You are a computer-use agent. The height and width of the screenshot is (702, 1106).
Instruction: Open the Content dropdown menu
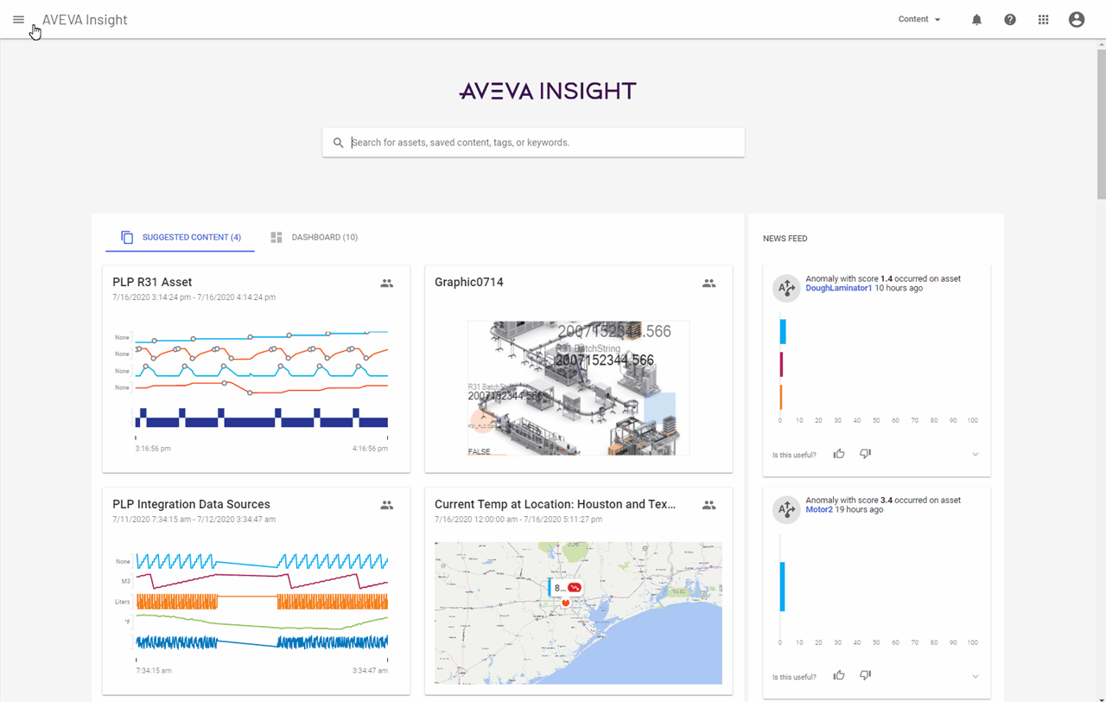pos(919,19)
